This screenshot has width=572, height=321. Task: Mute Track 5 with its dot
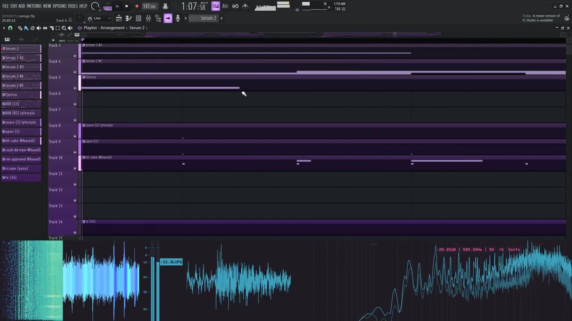tap(75, 88)
